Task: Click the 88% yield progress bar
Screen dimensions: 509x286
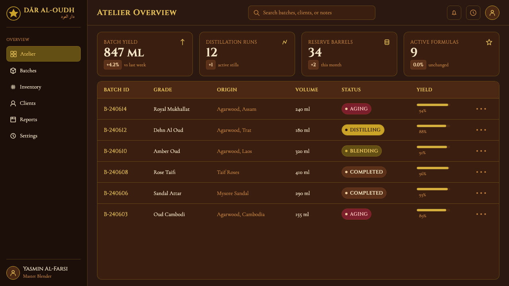Action: coord(433,126)
